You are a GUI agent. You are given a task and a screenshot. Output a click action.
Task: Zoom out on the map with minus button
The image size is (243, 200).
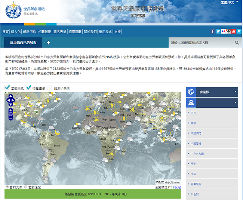(x=10, y=118)
